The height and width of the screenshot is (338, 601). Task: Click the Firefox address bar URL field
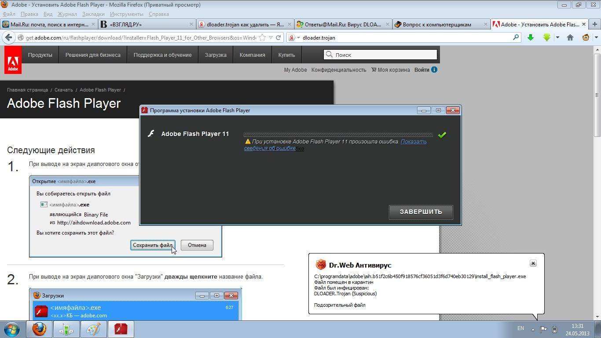coord(140,37)
